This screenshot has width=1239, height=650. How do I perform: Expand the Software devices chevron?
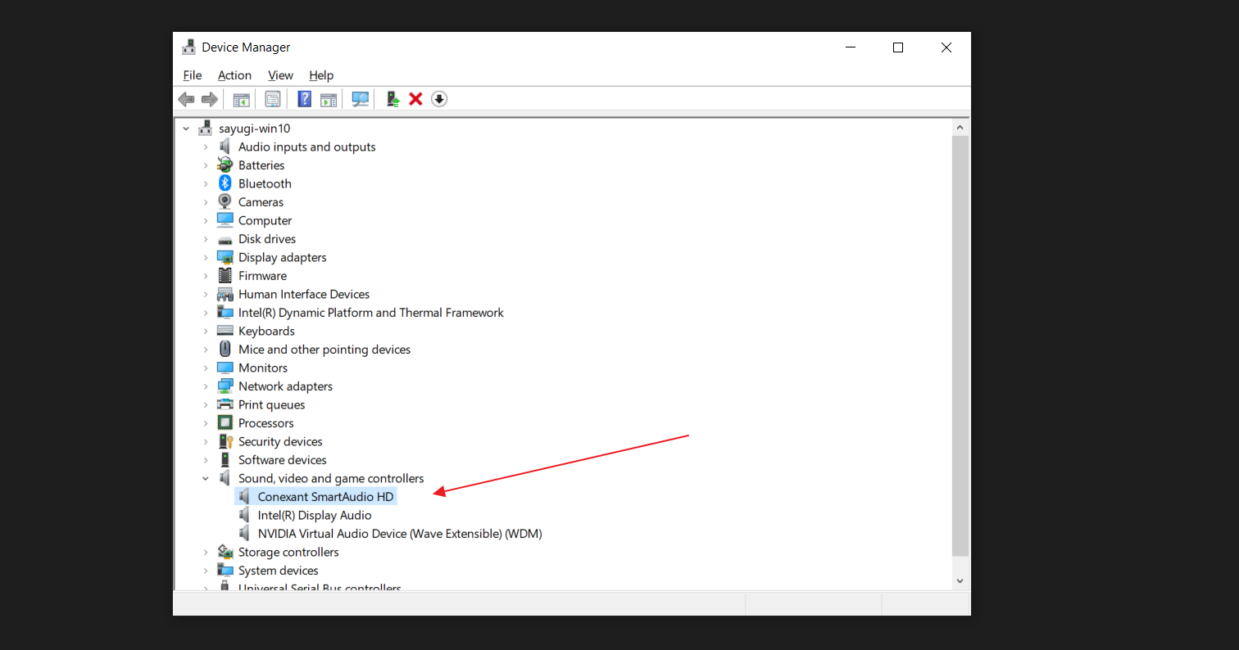tap(206, 460)
